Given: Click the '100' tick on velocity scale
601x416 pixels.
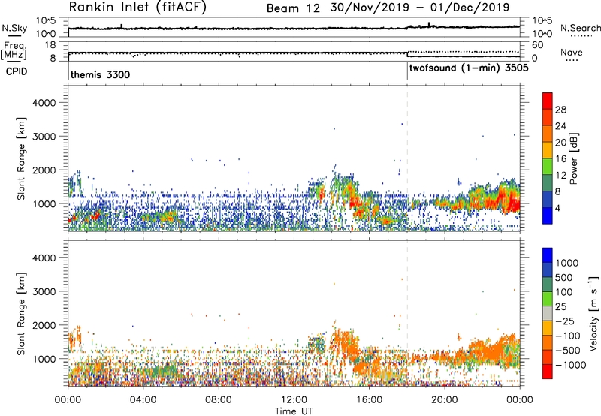Looking at the screenshot, I should [x=564, y=292].
